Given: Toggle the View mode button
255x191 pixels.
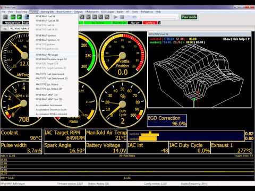Looking at the screenshot, I should pyautogui.click(x=189, y=17).
